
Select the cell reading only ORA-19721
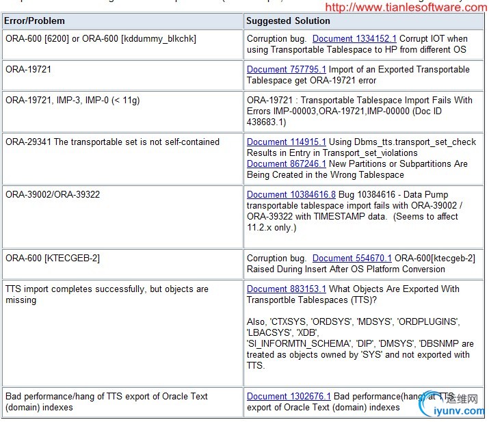tap(122, 75)
